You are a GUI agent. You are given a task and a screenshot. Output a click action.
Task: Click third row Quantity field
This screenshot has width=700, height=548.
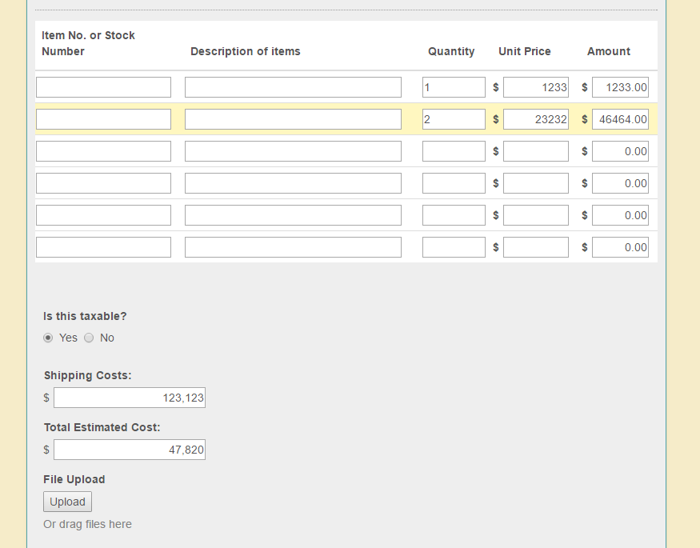[x=454, y=151]
